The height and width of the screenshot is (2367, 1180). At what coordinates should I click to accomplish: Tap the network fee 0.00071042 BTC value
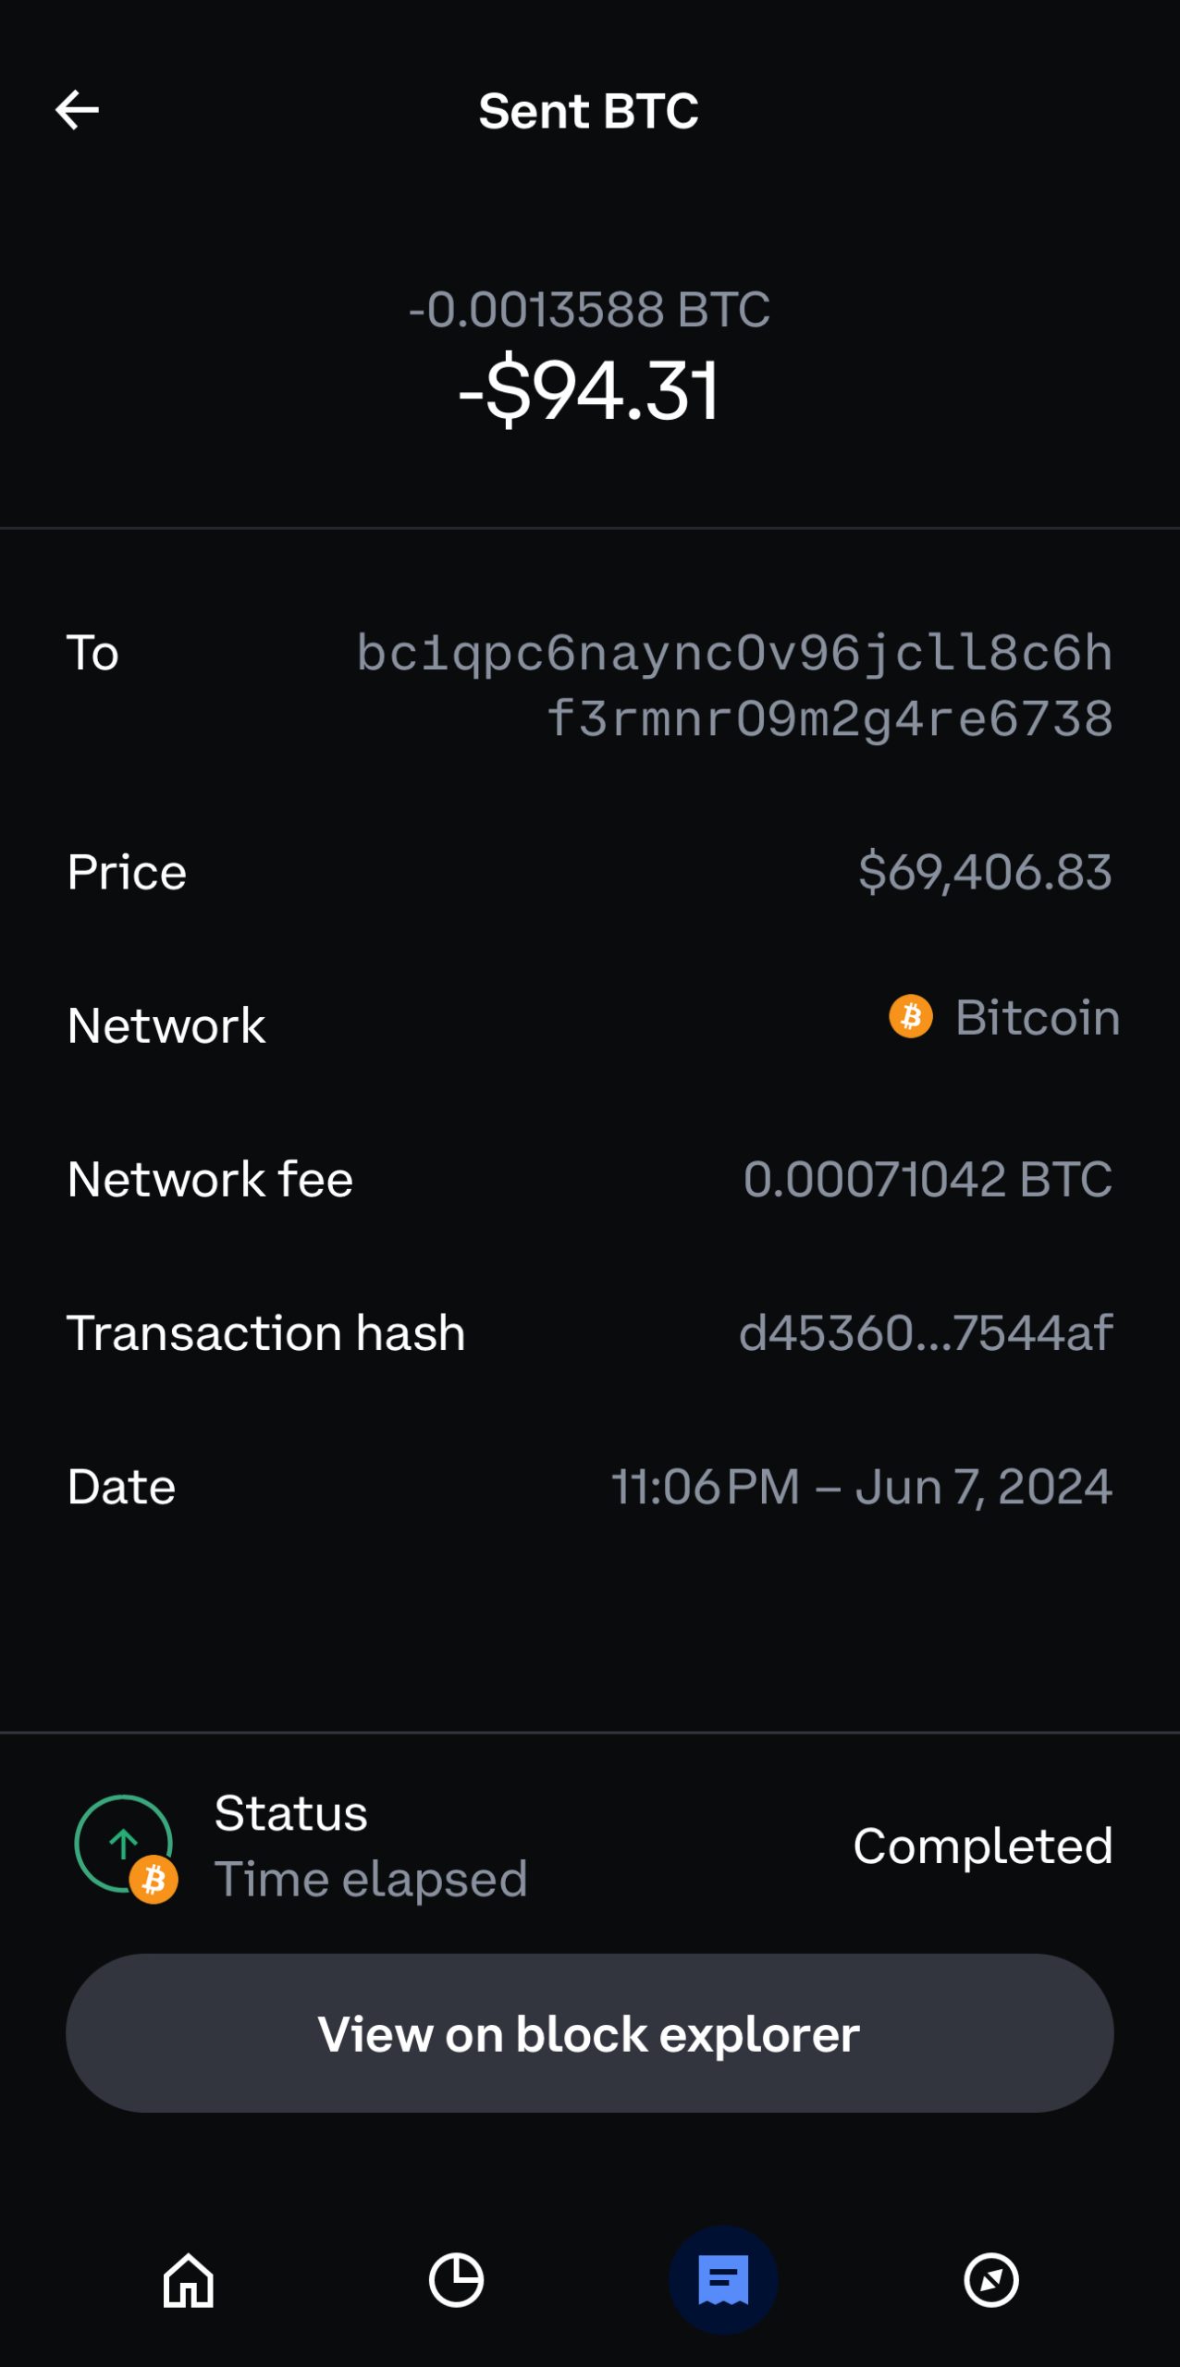pyautogui.click(x=928, y=1180)
